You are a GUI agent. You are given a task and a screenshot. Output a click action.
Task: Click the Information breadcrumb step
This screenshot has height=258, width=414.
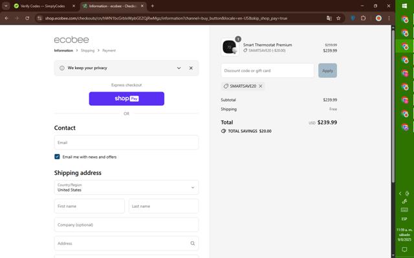pos(63,50)
